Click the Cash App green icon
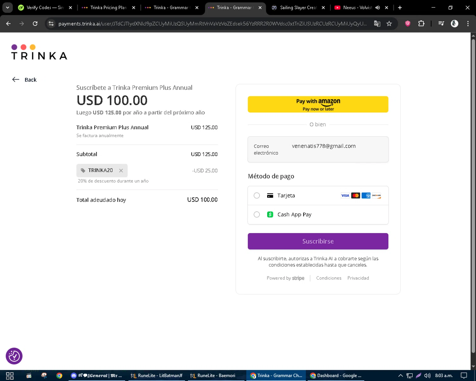476x381 pixels. (270, 215)
